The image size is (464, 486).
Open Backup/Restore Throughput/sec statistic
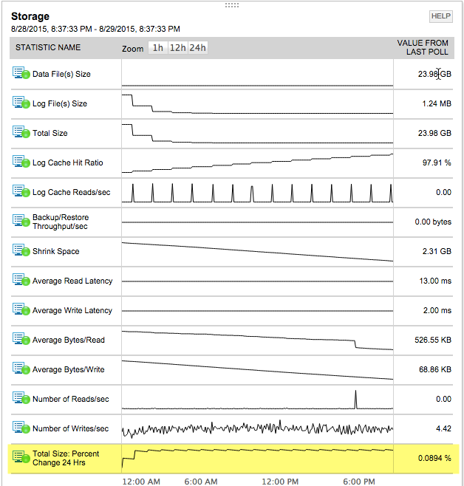[61, 222]
